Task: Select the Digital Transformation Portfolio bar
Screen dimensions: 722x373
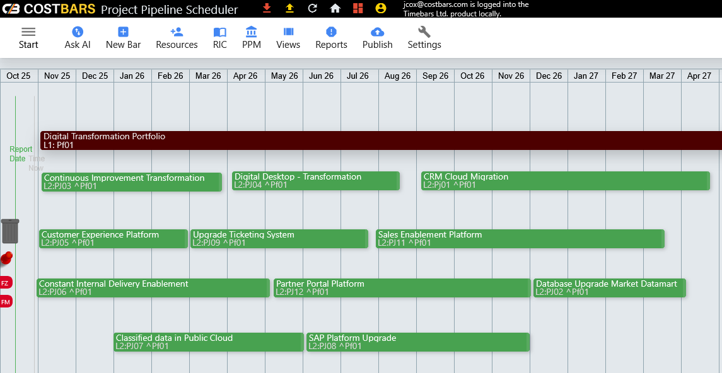Action: (378, 141)
